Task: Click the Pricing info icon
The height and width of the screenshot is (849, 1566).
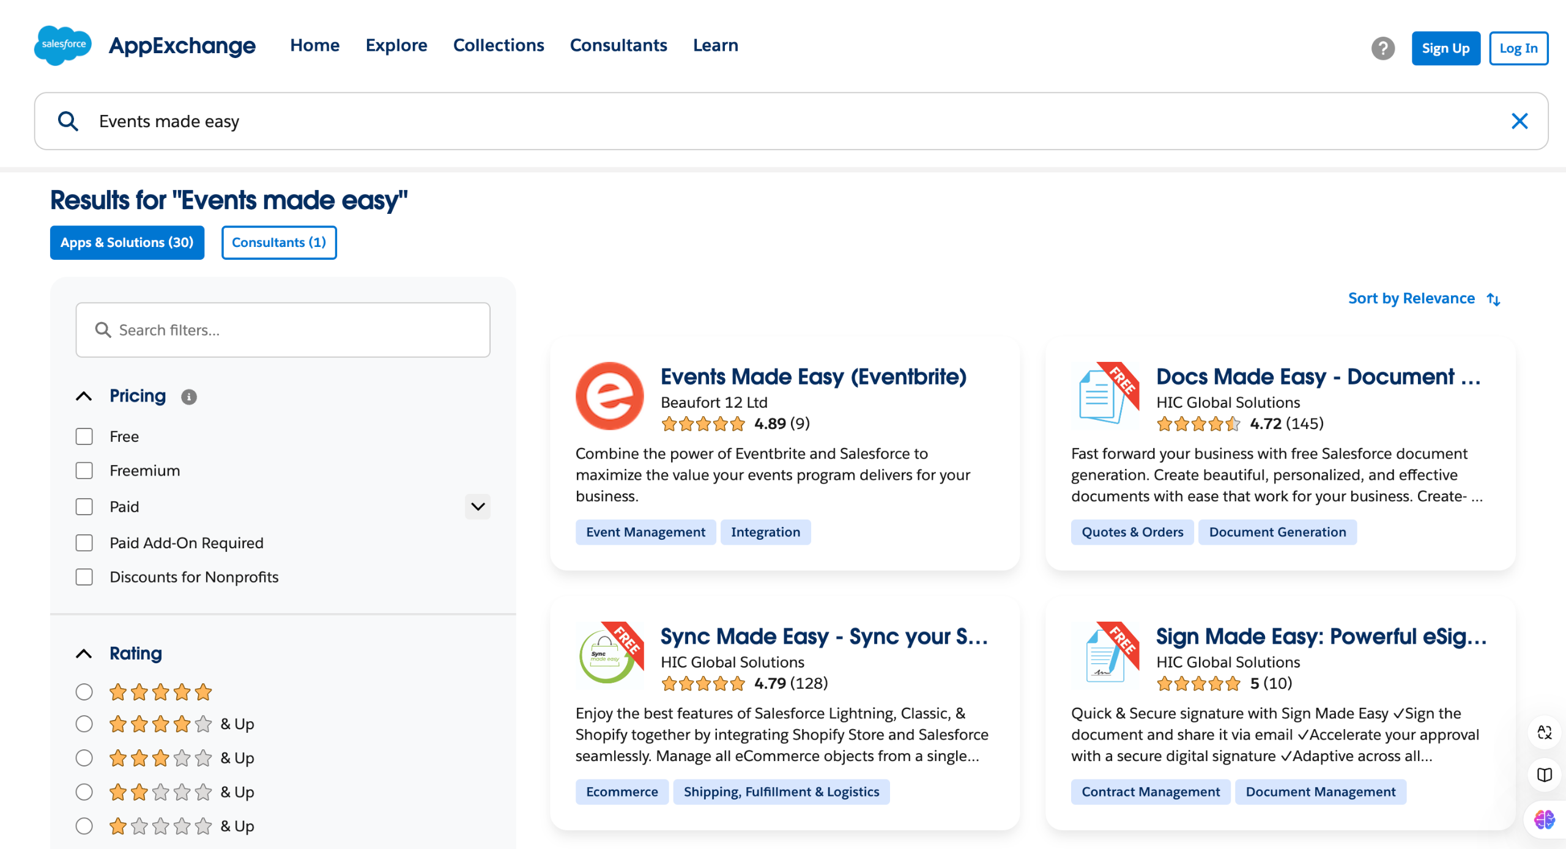Action: [x=189, y=397]
